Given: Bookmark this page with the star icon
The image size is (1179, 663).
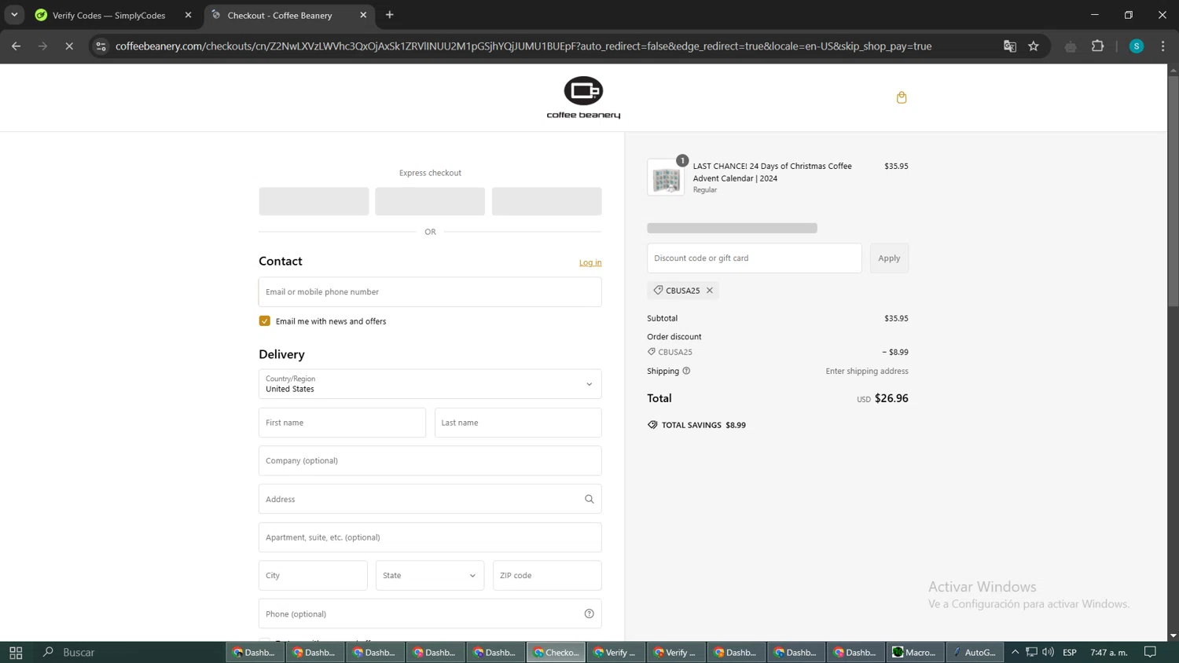Looking at the screenshot, I should click(x=1034, y=46).
